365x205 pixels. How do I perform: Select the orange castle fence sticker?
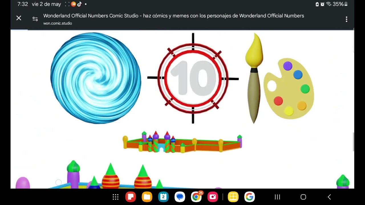182,142
